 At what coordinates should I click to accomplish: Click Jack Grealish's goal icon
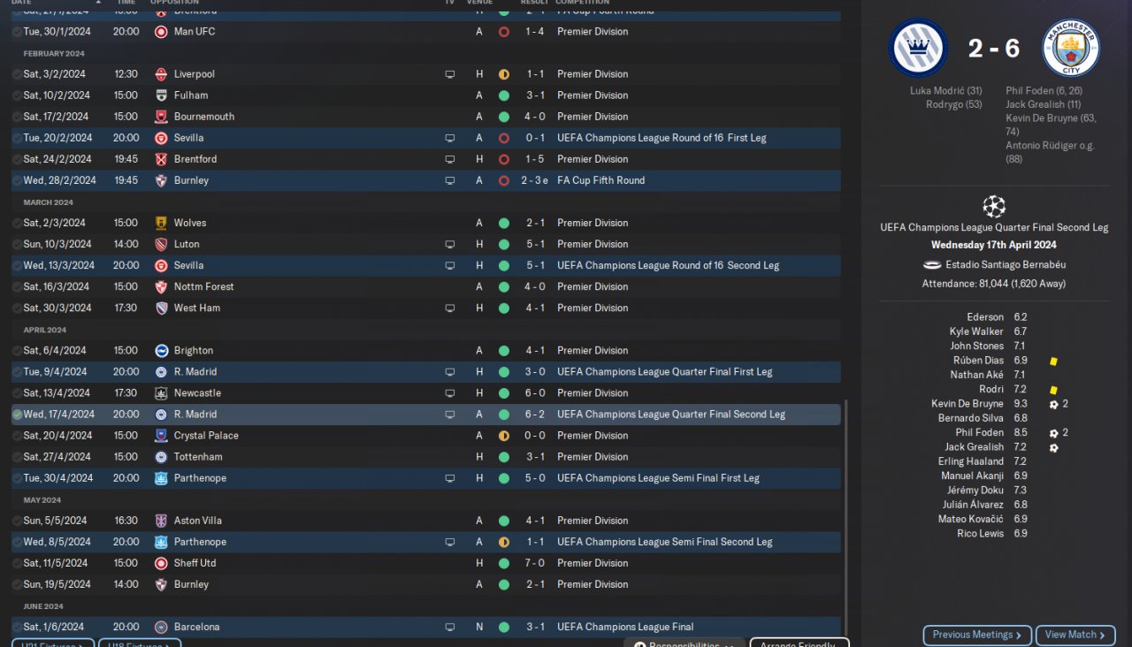[1053, 447]
